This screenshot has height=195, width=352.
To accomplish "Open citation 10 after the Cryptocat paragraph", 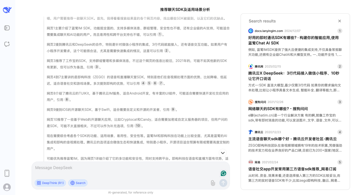I will pos(138,126).
